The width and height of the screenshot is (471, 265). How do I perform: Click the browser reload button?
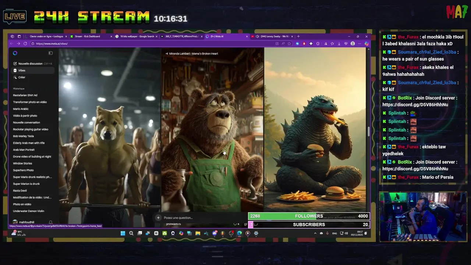[25, 44]
